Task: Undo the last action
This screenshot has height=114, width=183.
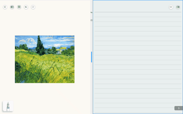Action: coord(26,7)
